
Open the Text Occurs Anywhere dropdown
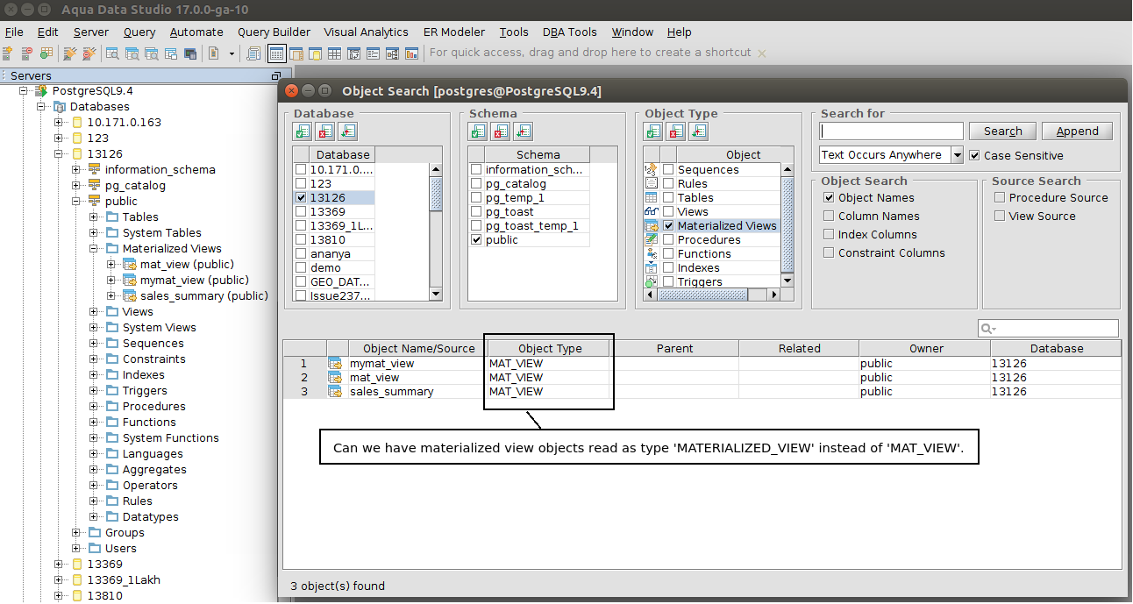[891, 155]
